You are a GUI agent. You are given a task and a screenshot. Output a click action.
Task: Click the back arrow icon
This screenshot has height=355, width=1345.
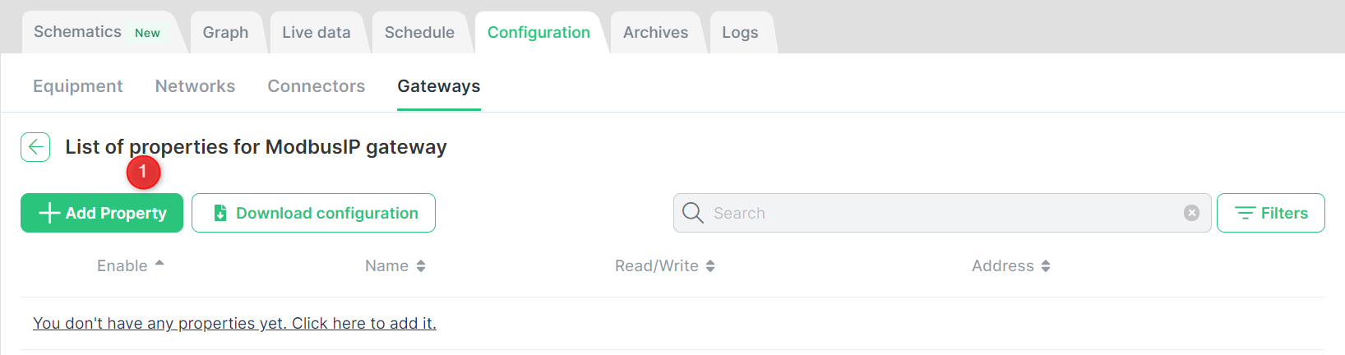(x=35, y=147)
